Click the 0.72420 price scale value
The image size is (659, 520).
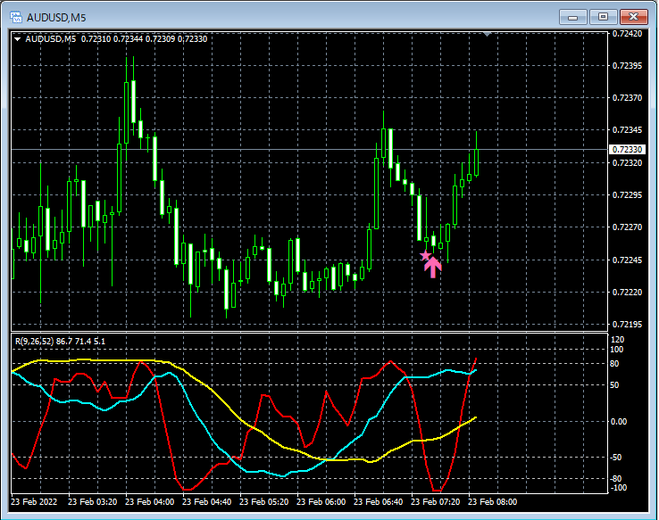[x=627, y=34]
